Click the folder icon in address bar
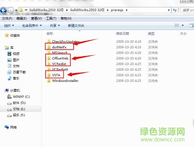 click(21, 10)
